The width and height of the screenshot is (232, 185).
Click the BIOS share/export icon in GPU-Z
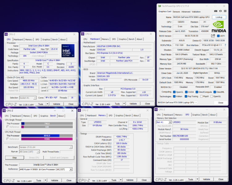click(213, 36)
